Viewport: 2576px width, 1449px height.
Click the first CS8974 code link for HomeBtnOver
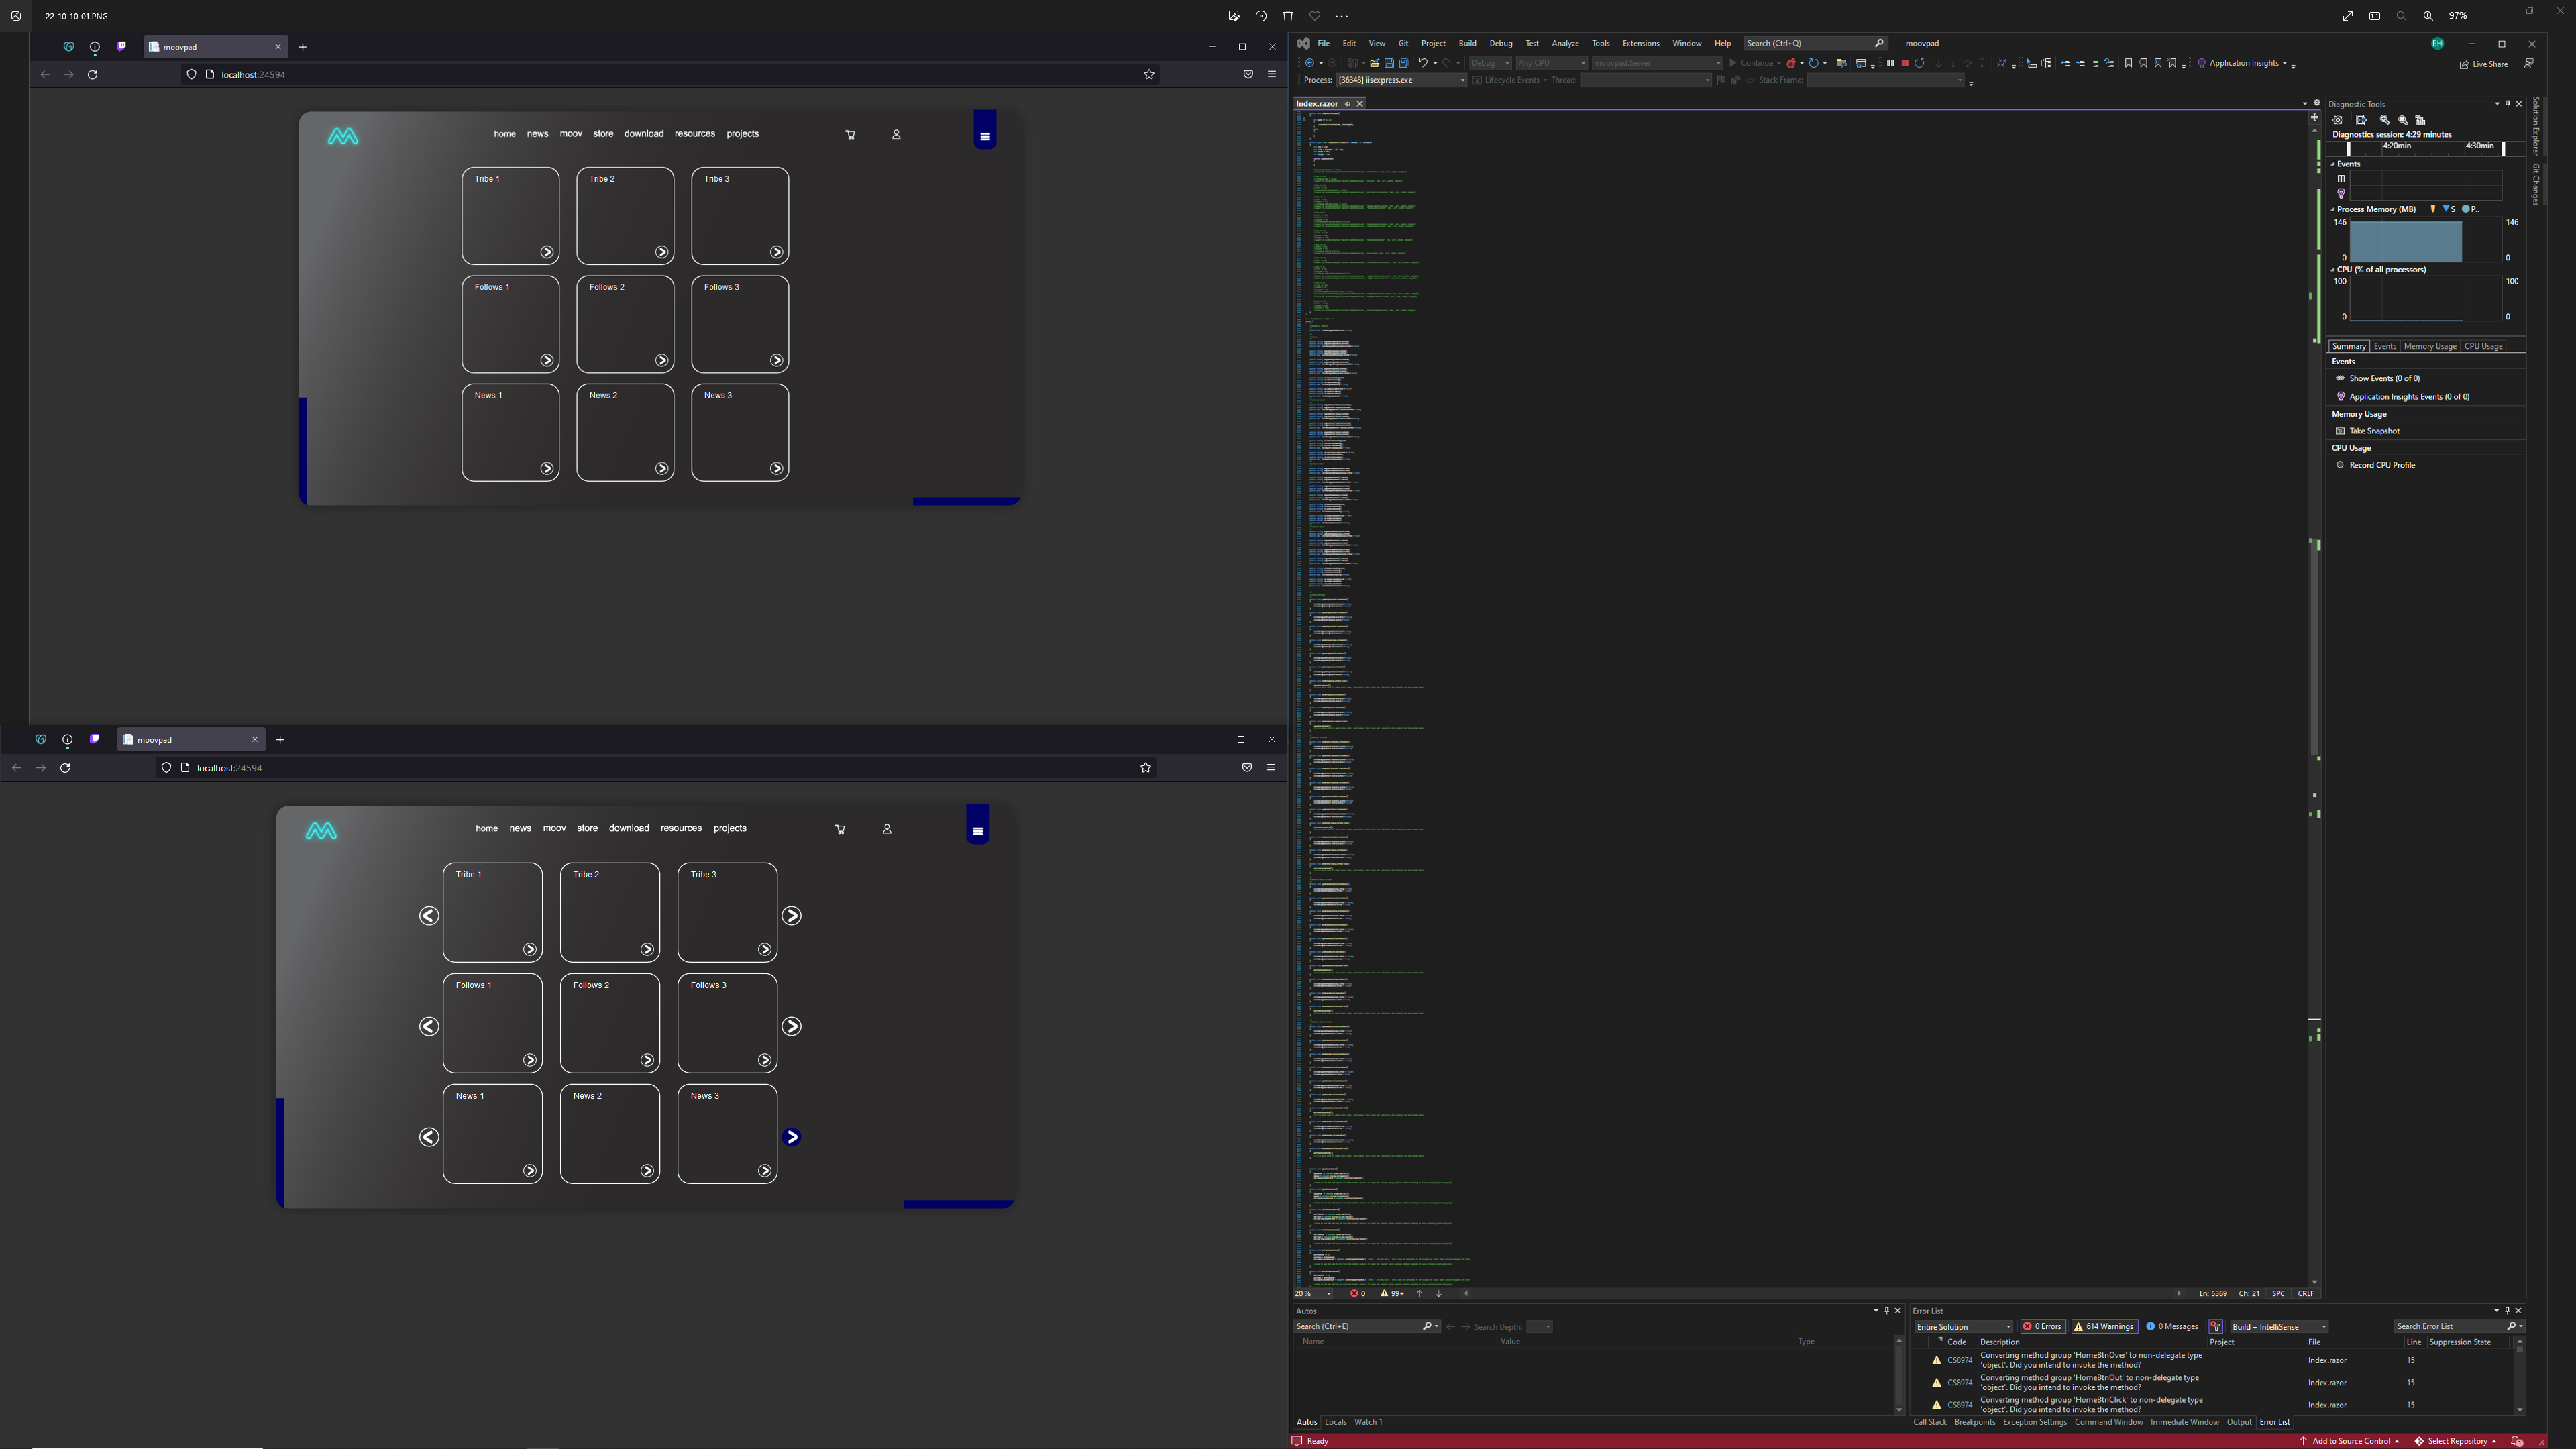1959,1360
